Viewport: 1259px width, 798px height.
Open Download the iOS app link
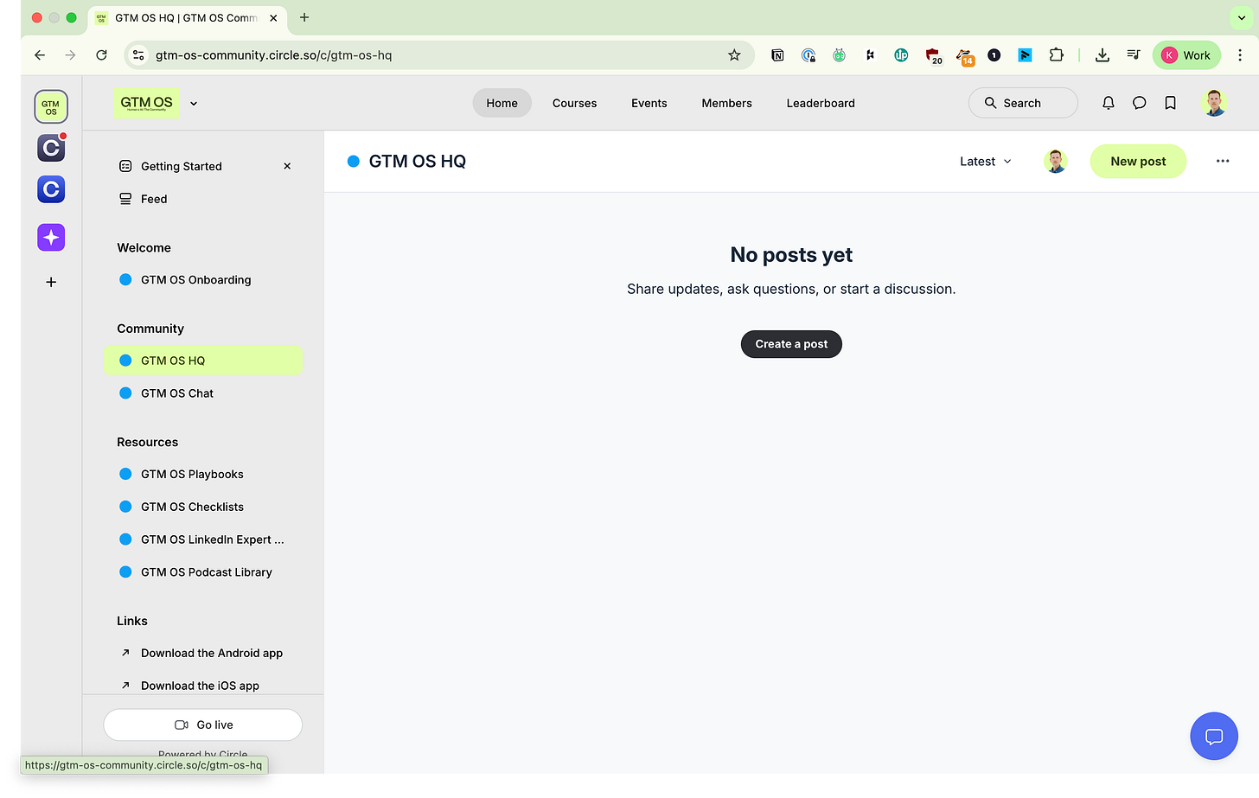pyautogui.click(x=203, y=686)
